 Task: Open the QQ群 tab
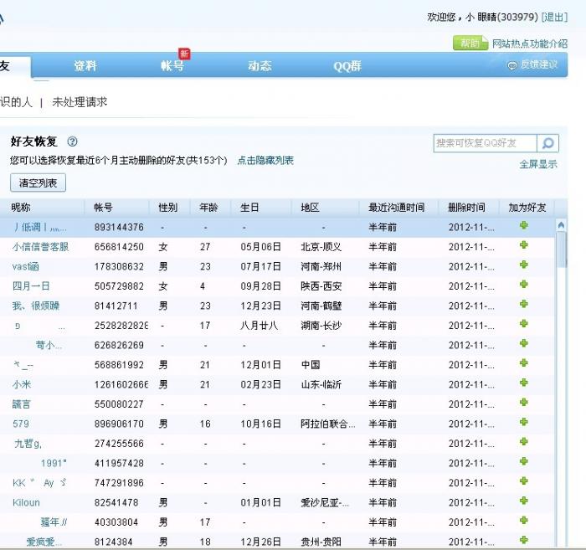347,66
